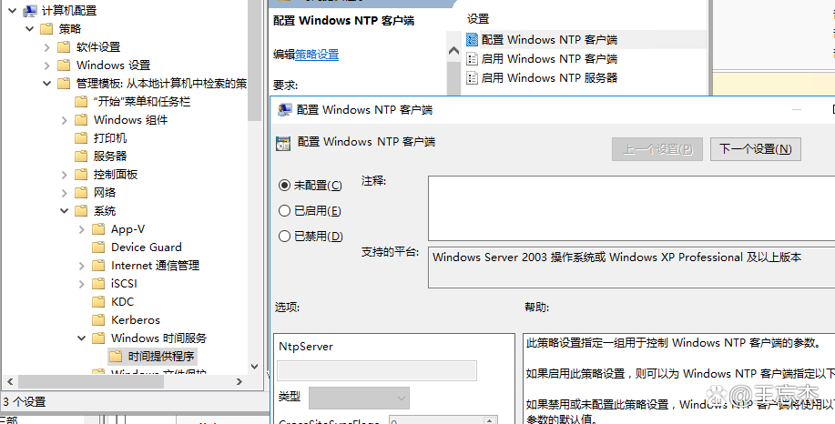Image resolution: width=835 pixels, height=424 pixels.
Task: Collapse the 管理模板 tree node
Action: [46, 83]
